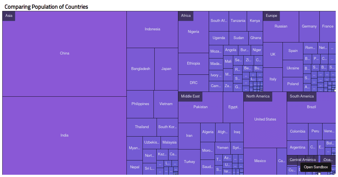Click the Middle East group header
Image resolution: width=338 pixels, height=177 pixels.
point(190,96)
